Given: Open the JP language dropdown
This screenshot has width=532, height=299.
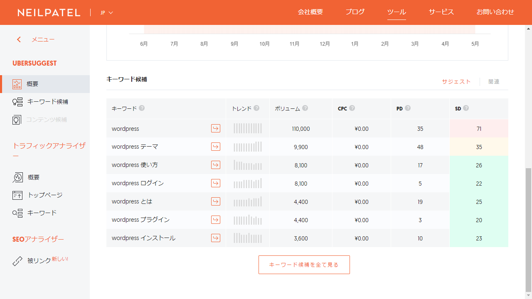Looking at the screenshot, I should tap(107, 12).
